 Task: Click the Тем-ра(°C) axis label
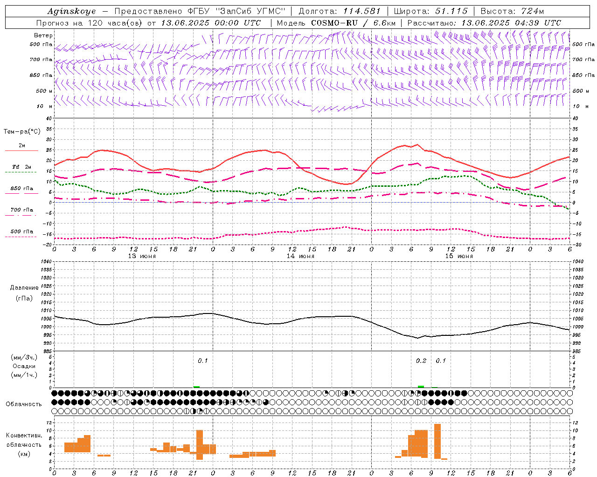(22, 132)
